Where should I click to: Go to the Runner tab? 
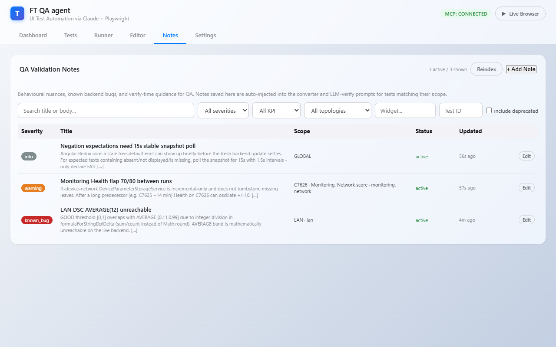click(103, 36)
